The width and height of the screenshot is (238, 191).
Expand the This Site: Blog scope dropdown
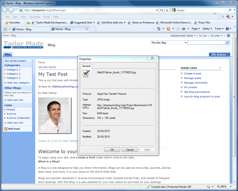click(186, 43)
